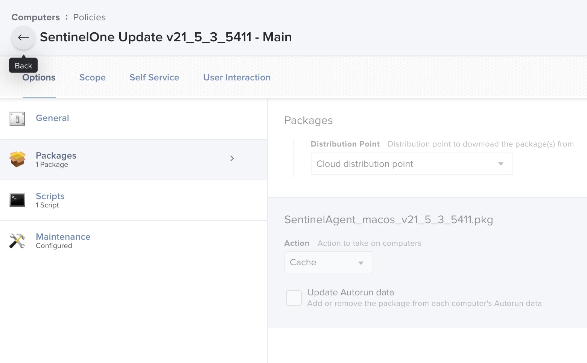This screenshot has width=587, height=363.
Task: Click the '1 Package' count text
Action: [x=52, y=165]
